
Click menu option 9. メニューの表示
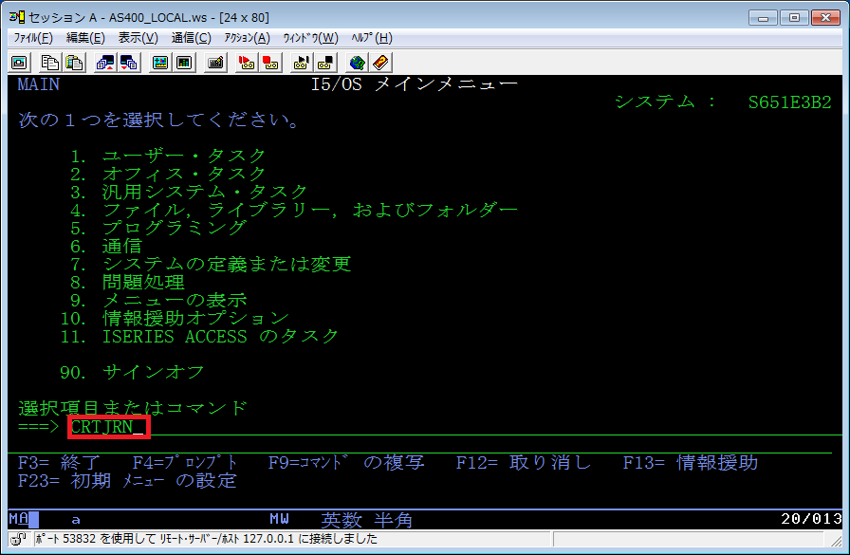tap(158, 300)
